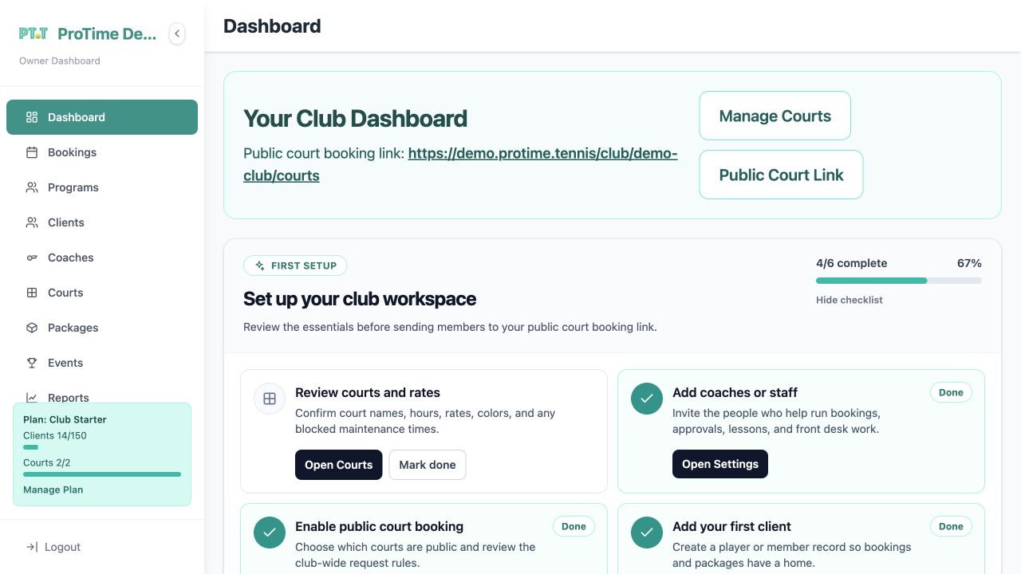This screenshot has width=1021, height=574.
Task: Open the Packages menu item
Action: 102,328
